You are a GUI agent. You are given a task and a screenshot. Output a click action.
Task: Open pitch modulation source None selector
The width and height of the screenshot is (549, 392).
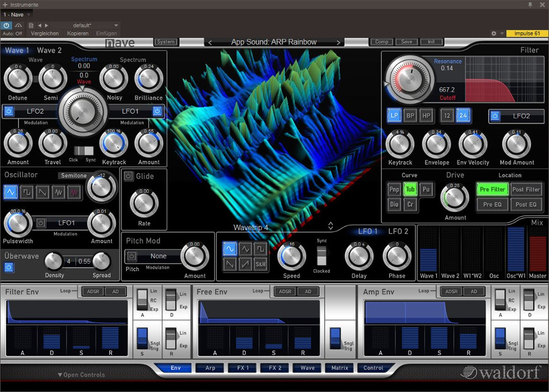[x=158, y=256]
